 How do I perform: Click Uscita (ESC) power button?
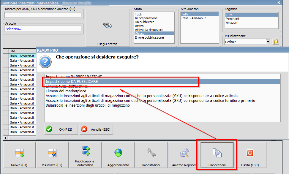click(x=250, y=155)
